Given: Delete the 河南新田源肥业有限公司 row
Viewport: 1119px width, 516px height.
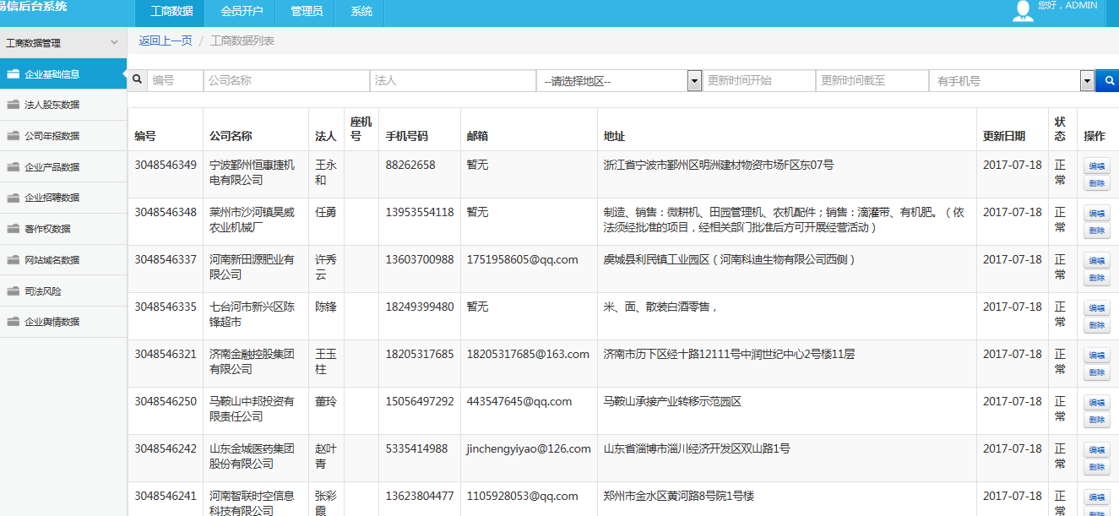Looking at the screenshot, I should coord(1096,278).
